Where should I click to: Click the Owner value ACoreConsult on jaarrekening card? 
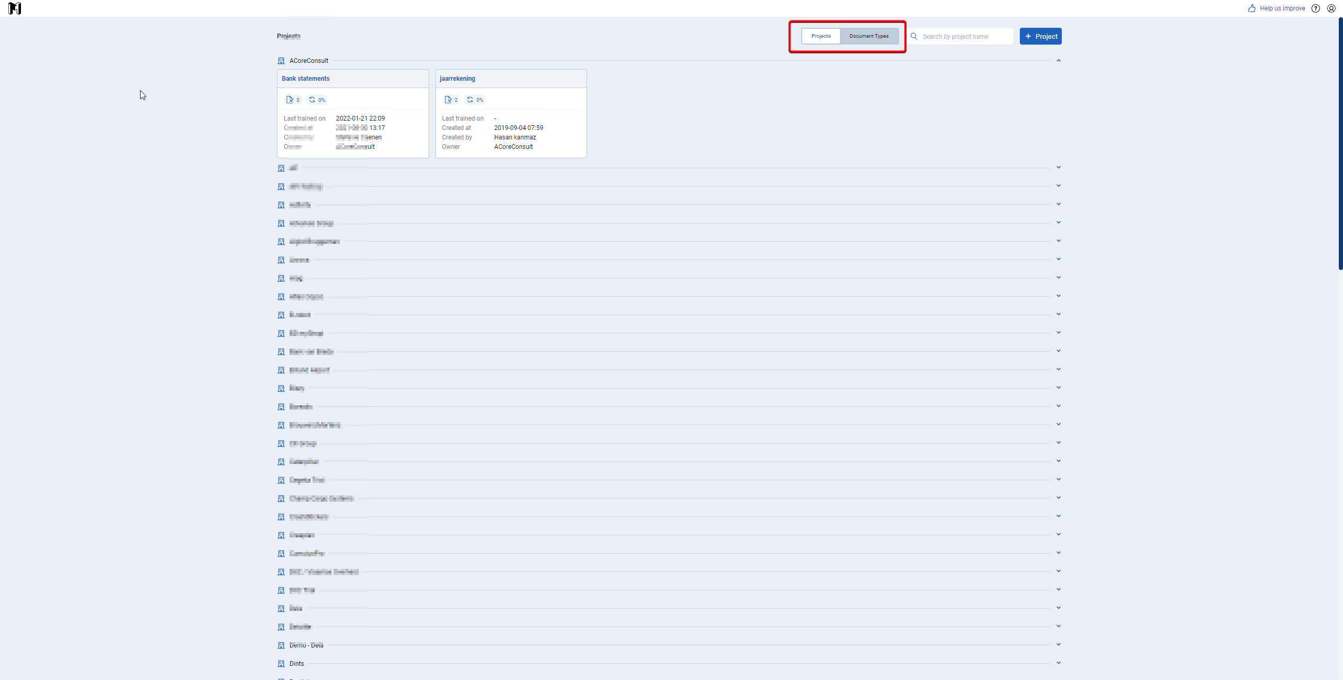click(513, 147)
